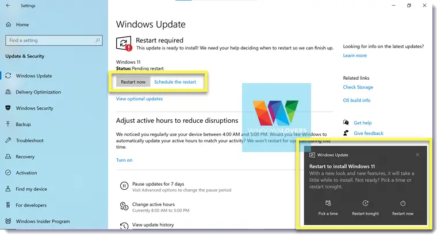Click the Find my device person icon

point(8,189)
